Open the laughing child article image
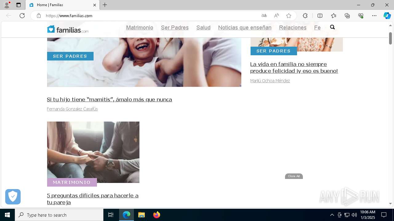 pos(144,62)
